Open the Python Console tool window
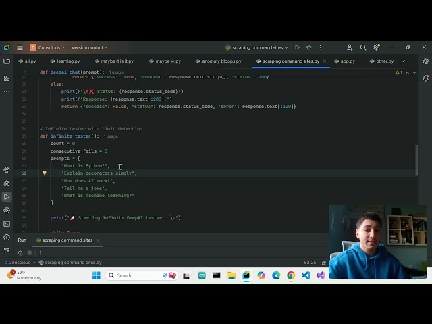The height and width of the screenshot is (324, 432). (x=7, y=170)
